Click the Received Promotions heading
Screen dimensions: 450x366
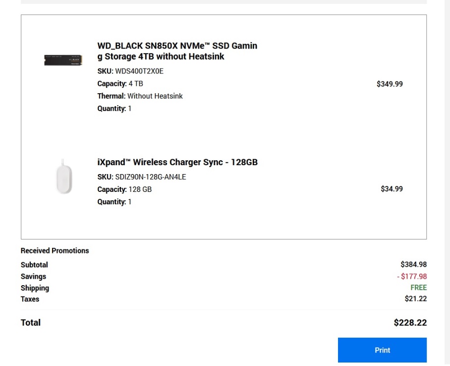(55, 250)
